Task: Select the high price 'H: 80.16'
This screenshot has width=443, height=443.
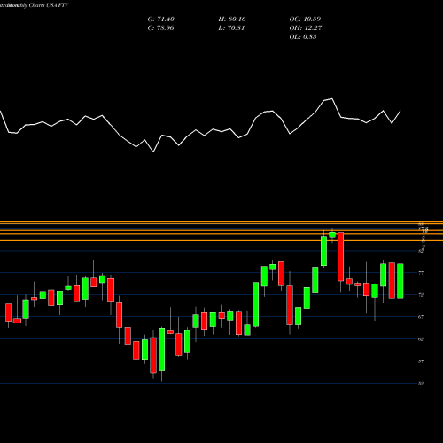Action: point(232,19)
